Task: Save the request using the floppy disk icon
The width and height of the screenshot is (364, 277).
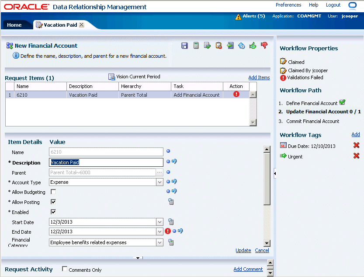Action: 184,46
